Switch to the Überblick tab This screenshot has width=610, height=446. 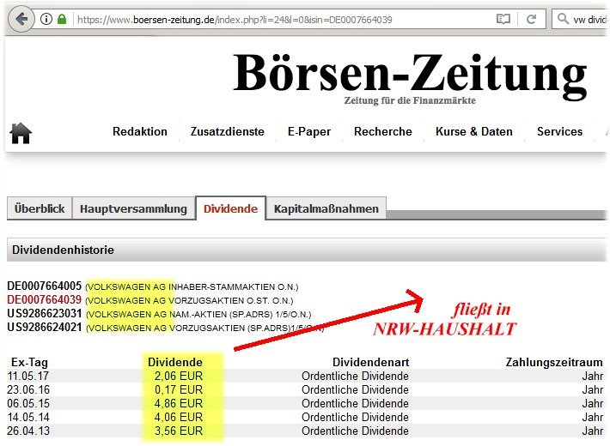(40, 208)
